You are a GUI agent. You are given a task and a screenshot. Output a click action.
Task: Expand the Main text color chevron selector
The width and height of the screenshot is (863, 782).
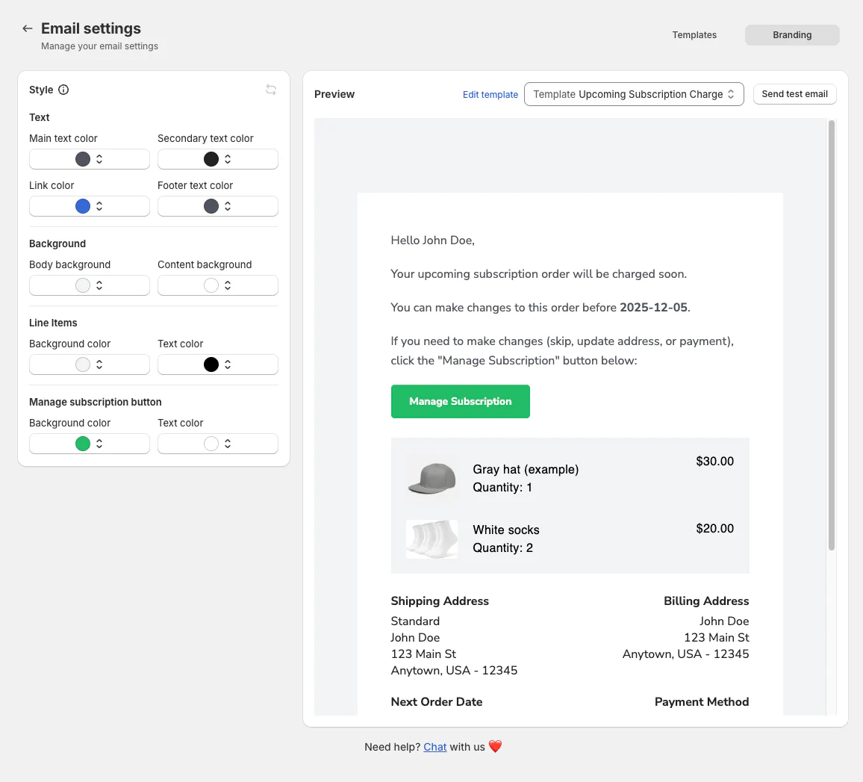[99, 159]
